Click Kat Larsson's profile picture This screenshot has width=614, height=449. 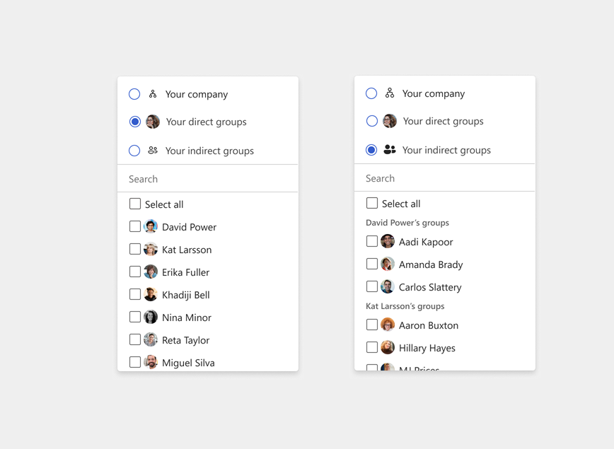151,250
